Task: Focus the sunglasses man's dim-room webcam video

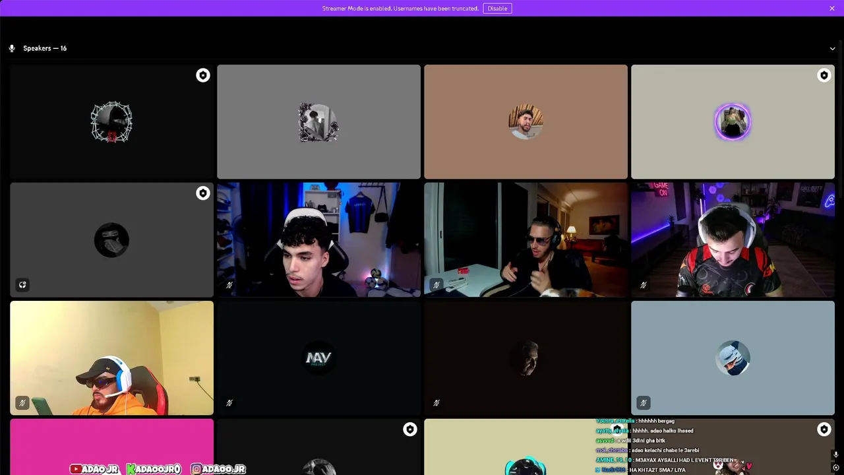Action: point(526,240)
